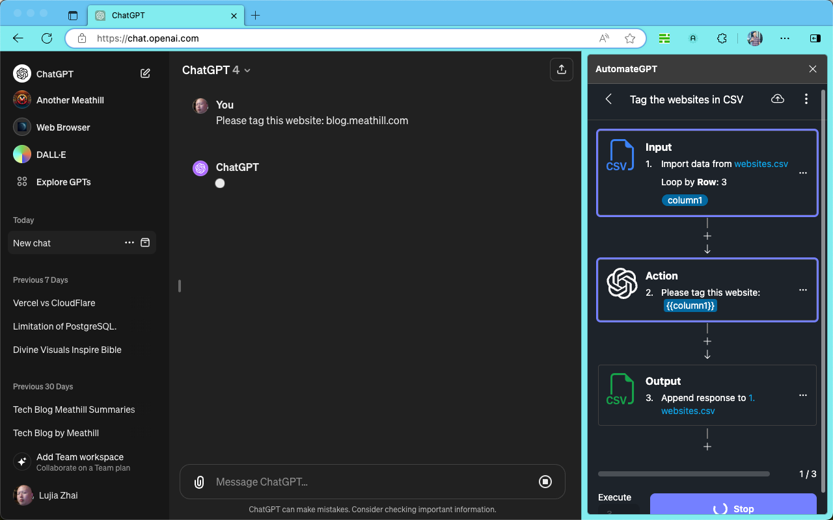833x520 pixels.
Task: Click the {{column1}} variable in Action step
Action: tap(690, 305)
